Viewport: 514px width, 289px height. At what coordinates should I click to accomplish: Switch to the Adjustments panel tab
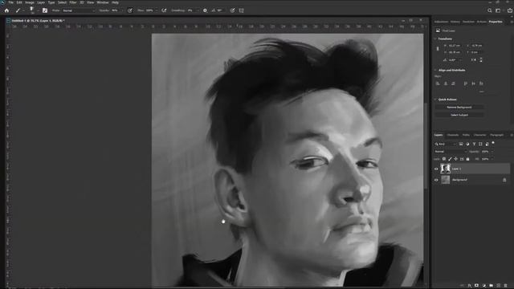pyautogui.click(x=441, y=22)
